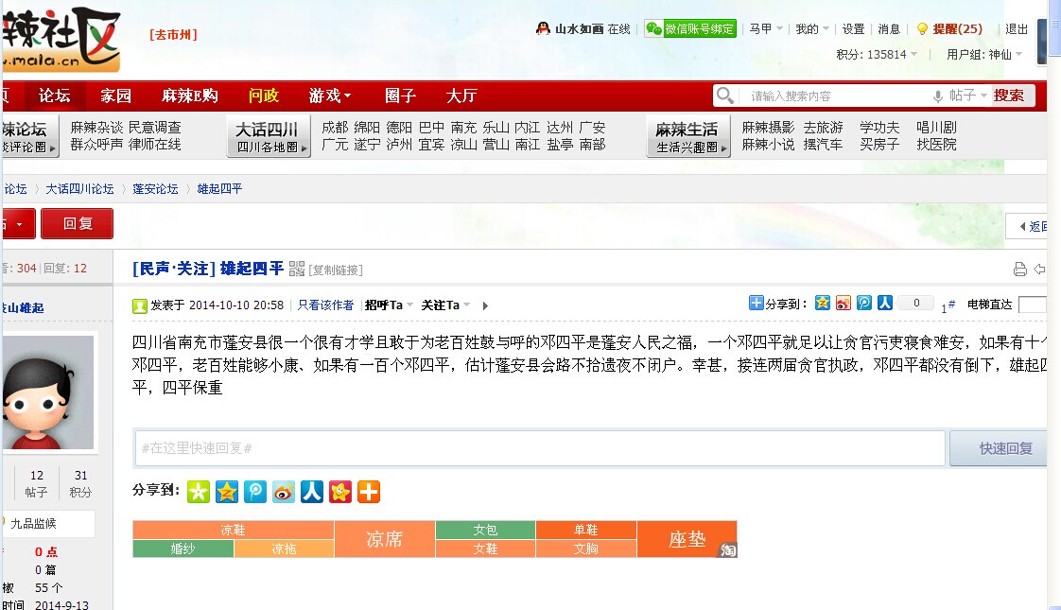Viewport: 1061px width, 610px height.
Task: Expand the 招呼Ta dropdown
Action: tap(389, 305)
